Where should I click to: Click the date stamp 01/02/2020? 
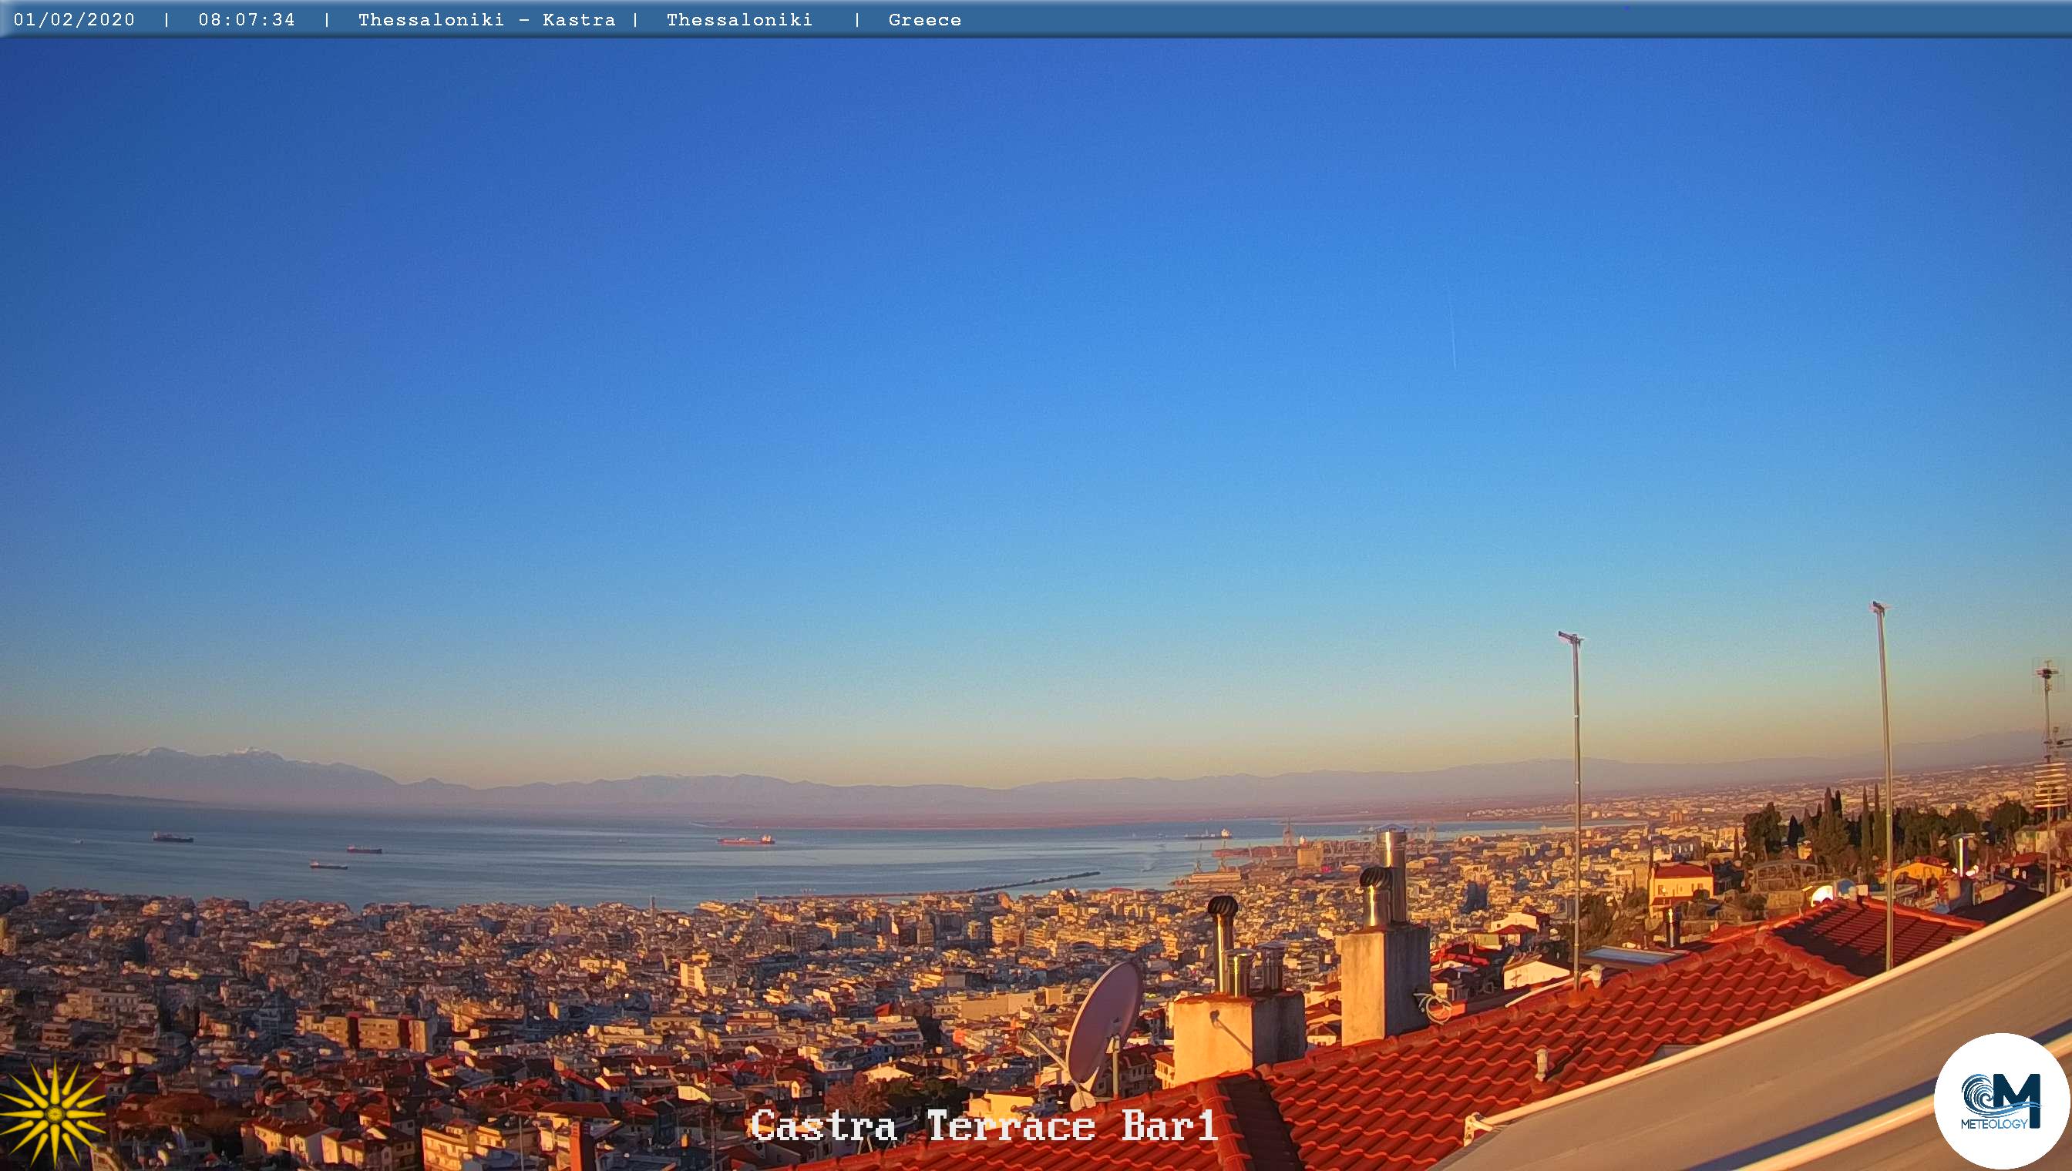(x=74, y=20)
